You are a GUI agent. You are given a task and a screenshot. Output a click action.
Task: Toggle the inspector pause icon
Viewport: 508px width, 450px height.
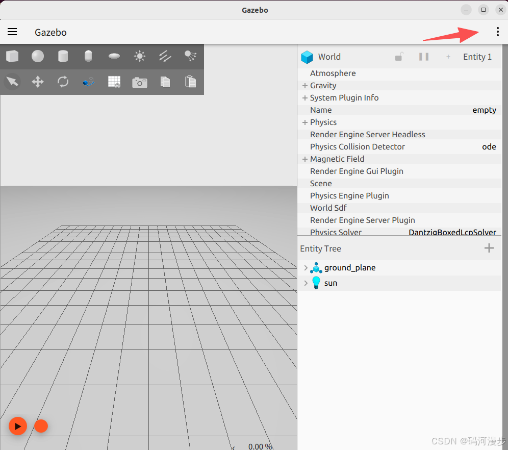pyautogui.click(x=423, y=57)
